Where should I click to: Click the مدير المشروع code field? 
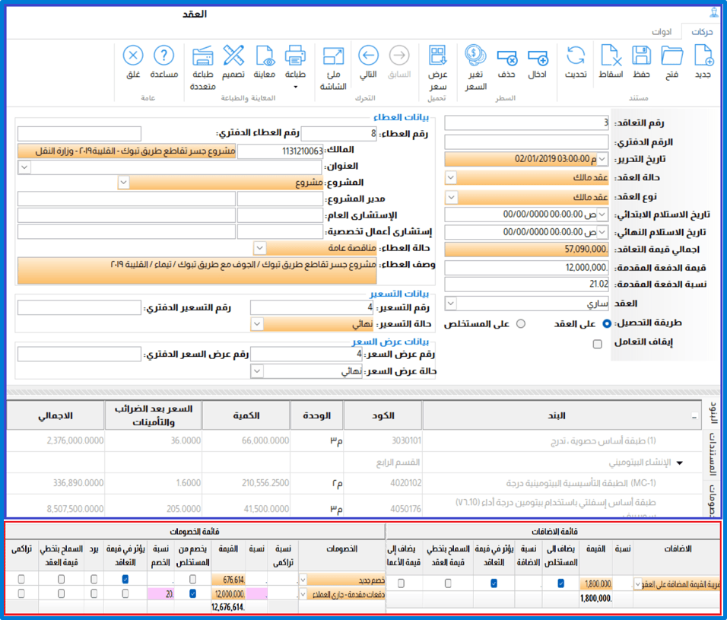[x=280, y=199]
